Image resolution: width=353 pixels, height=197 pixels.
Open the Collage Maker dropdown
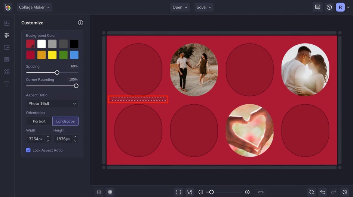34,7
